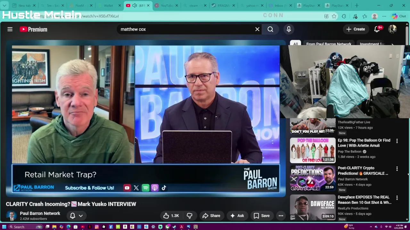Switch to the New tab browser tab
410x230 pixels.
24,5
